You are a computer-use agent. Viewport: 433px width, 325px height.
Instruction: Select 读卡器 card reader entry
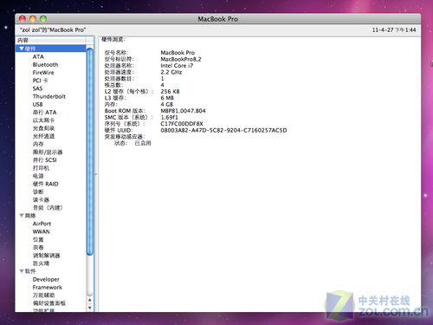(41, 199)
